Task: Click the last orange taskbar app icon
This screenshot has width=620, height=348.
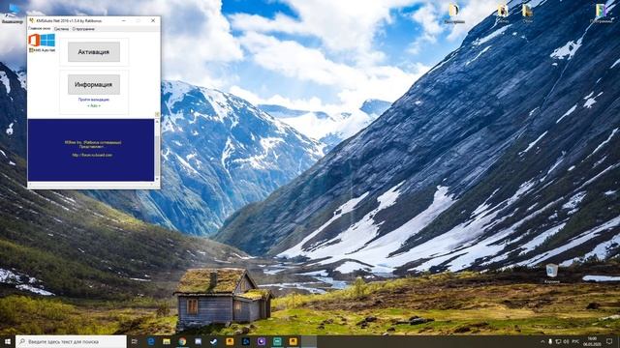Action: (x=293, y=341)
